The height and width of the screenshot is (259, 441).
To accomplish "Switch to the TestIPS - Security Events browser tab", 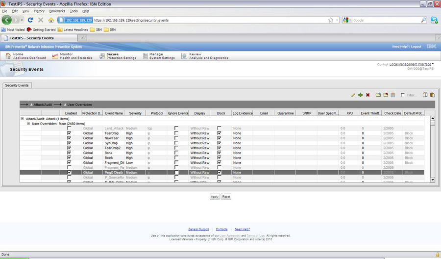I will (x=39, y=38).
